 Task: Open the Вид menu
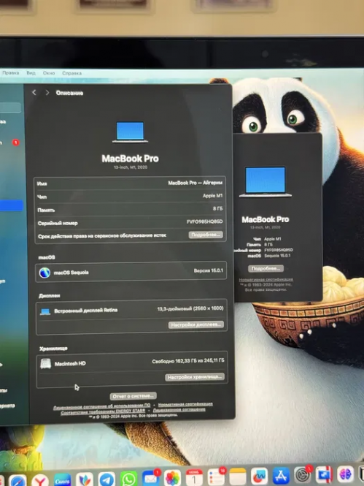point(31,73)
